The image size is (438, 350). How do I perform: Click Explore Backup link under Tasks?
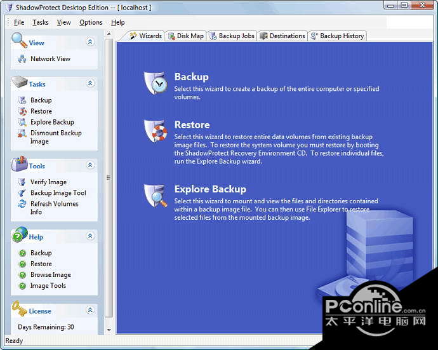[x=52, y=122]
